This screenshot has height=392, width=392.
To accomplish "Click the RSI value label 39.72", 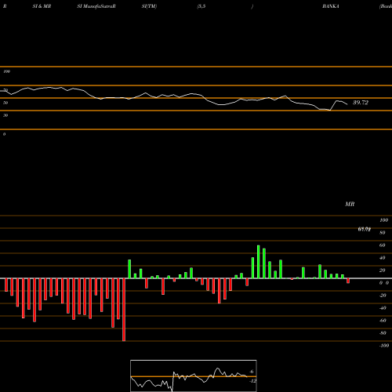I will click(361, 103).
